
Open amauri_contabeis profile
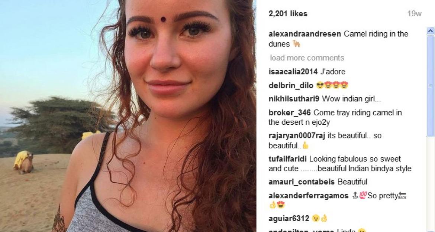302,182
